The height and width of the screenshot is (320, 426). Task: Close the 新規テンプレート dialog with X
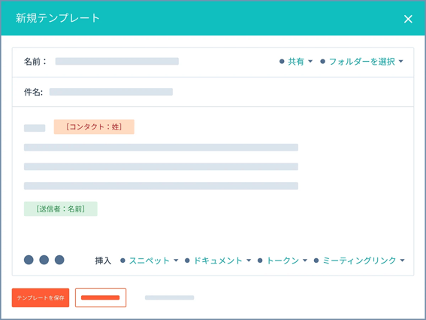pyautogui.click(x=408, y=19)
